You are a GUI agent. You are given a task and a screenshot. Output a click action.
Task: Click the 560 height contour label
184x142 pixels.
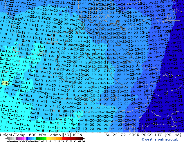coord(5,83)
